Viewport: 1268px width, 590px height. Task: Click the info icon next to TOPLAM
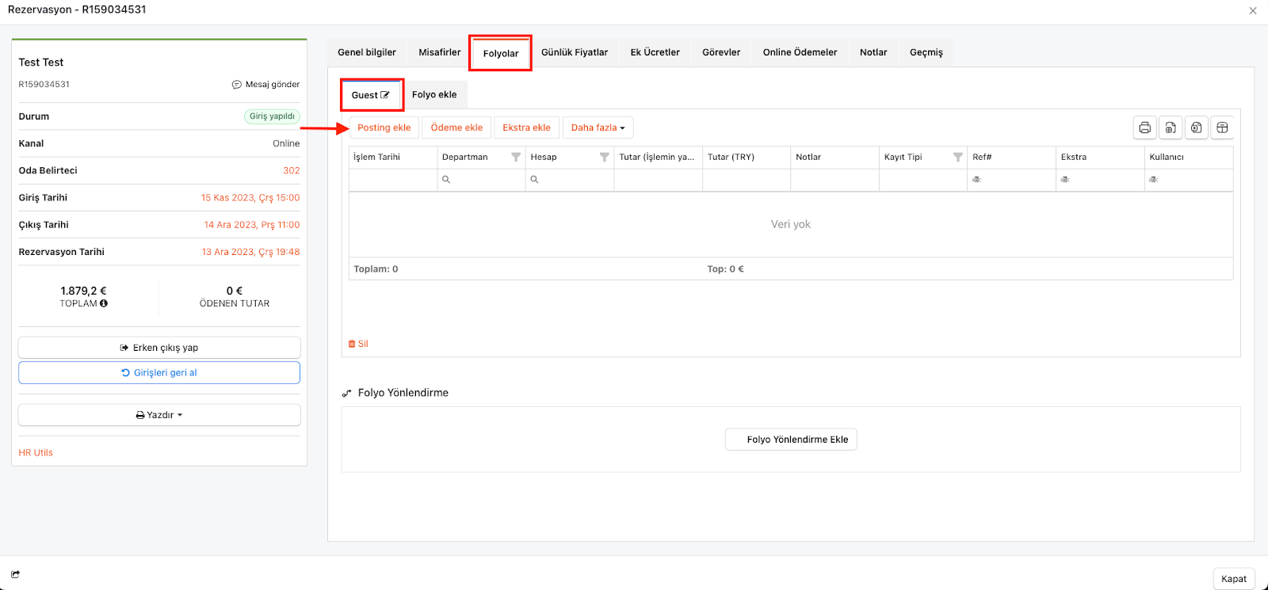point(104,303)
